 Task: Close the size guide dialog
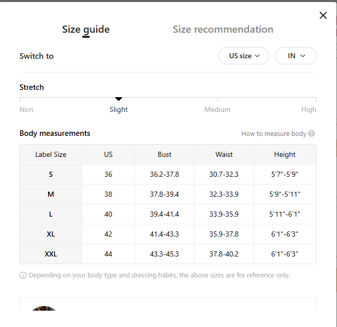tap(323, 15)
